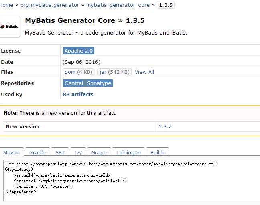Click the description text about code generator
260x205 pixels.
point(106,32)
